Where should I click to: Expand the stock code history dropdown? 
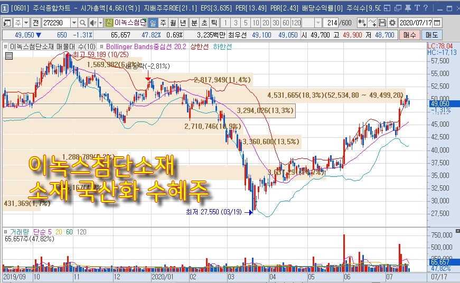pos(74,23)
